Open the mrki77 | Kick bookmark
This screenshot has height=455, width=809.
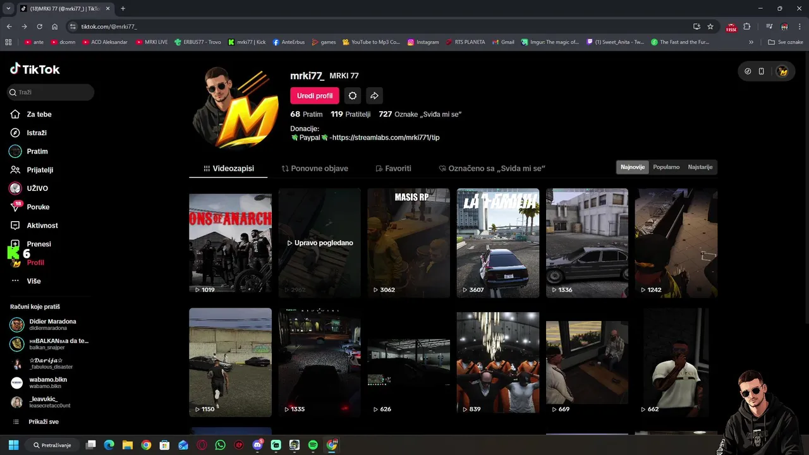click(247, 42)
